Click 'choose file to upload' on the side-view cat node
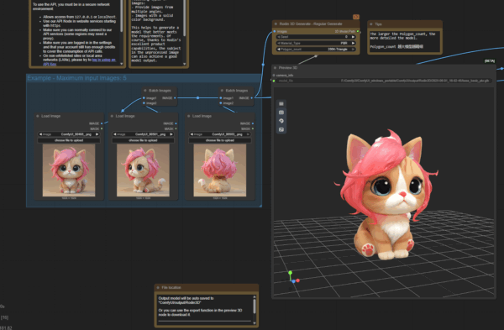Screen dimensions: 504x330 pyautogui.click(x=143, y=140)
